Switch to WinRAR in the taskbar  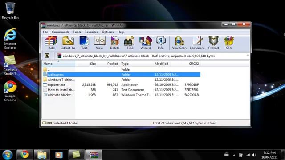[x=94, y=155]
